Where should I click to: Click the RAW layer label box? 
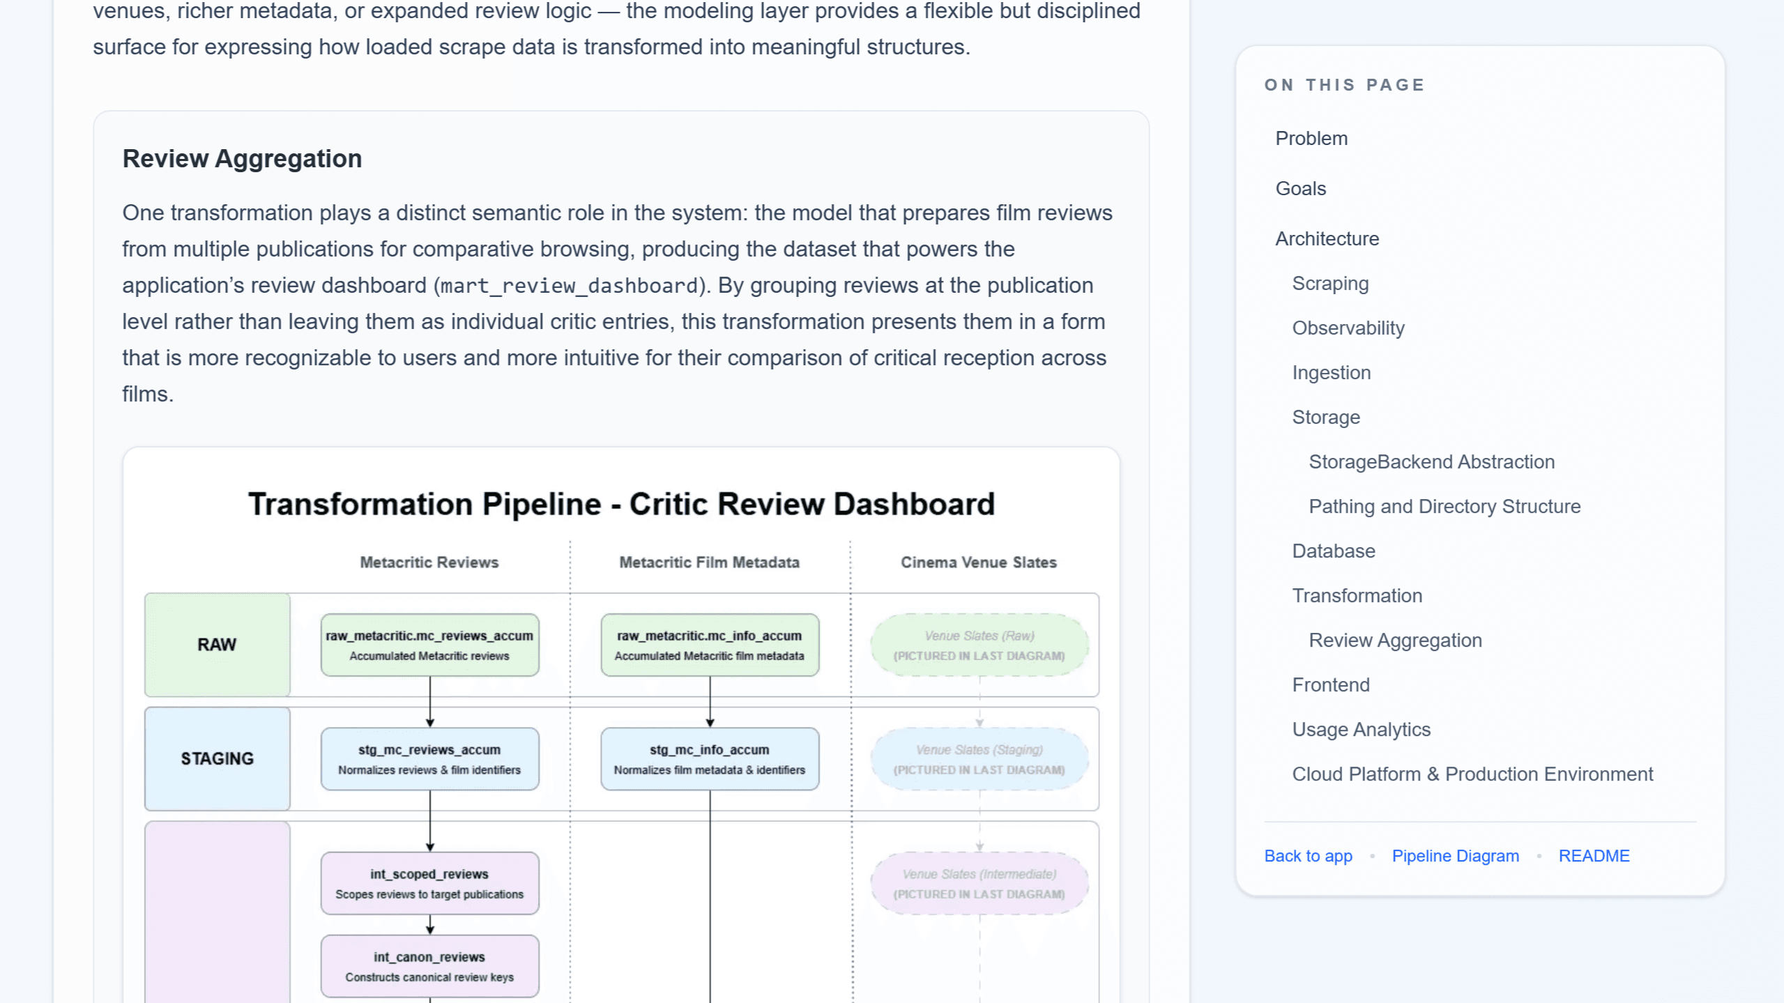point(217,645)
